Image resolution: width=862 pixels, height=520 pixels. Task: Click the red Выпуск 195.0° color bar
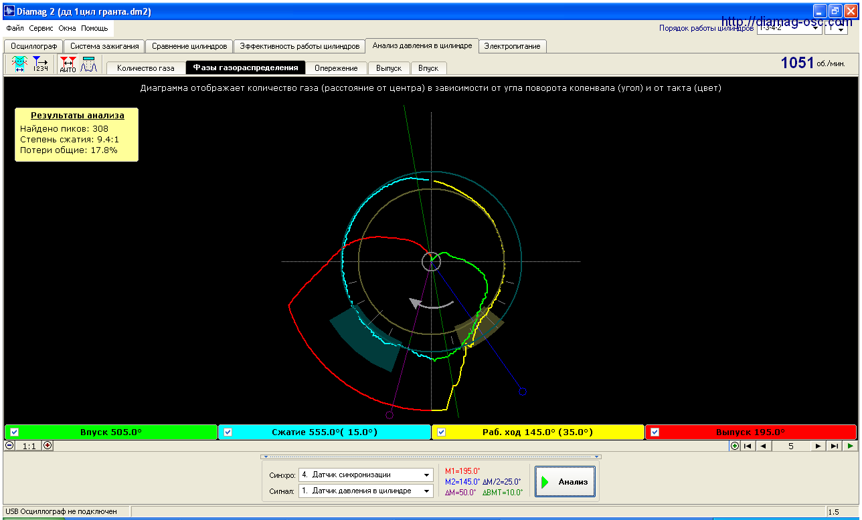click(751, 432)
